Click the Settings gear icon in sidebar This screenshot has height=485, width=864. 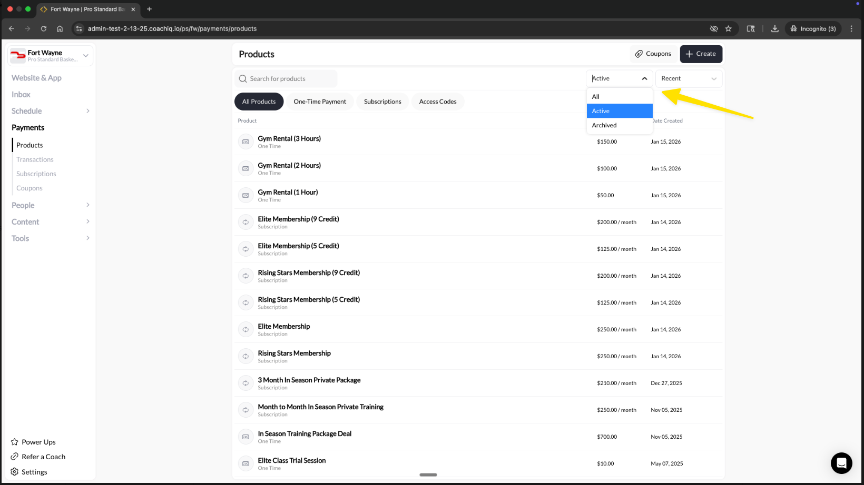point(14,471)
